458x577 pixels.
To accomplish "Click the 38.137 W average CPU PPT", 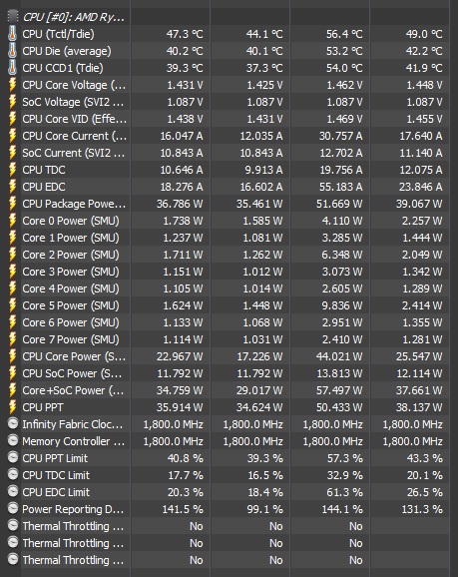I will point(419,407).
